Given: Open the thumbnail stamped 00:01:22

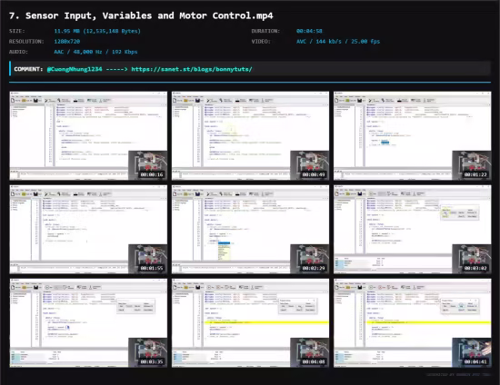Looking at the screenshot, I should coord(413,135).
